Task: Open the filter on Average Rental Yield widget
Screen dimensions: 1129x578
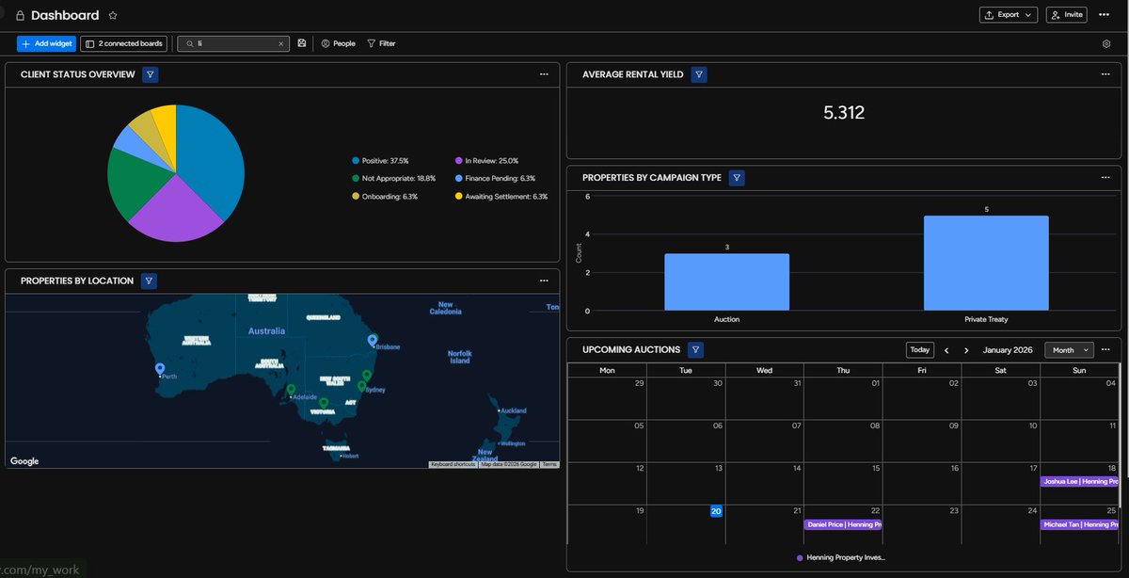Action: point(698,73)
